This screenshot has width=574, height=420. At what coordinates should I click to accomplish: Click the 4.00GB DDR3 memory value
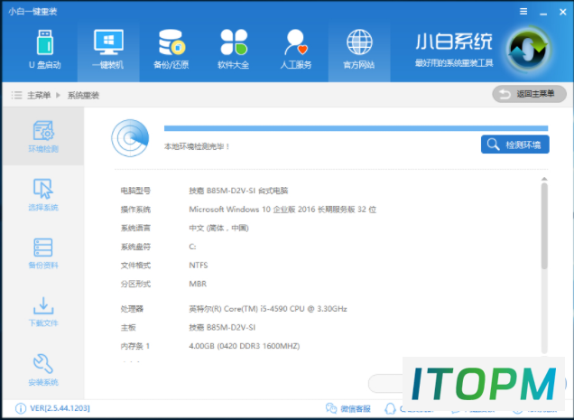click(245, 346)
